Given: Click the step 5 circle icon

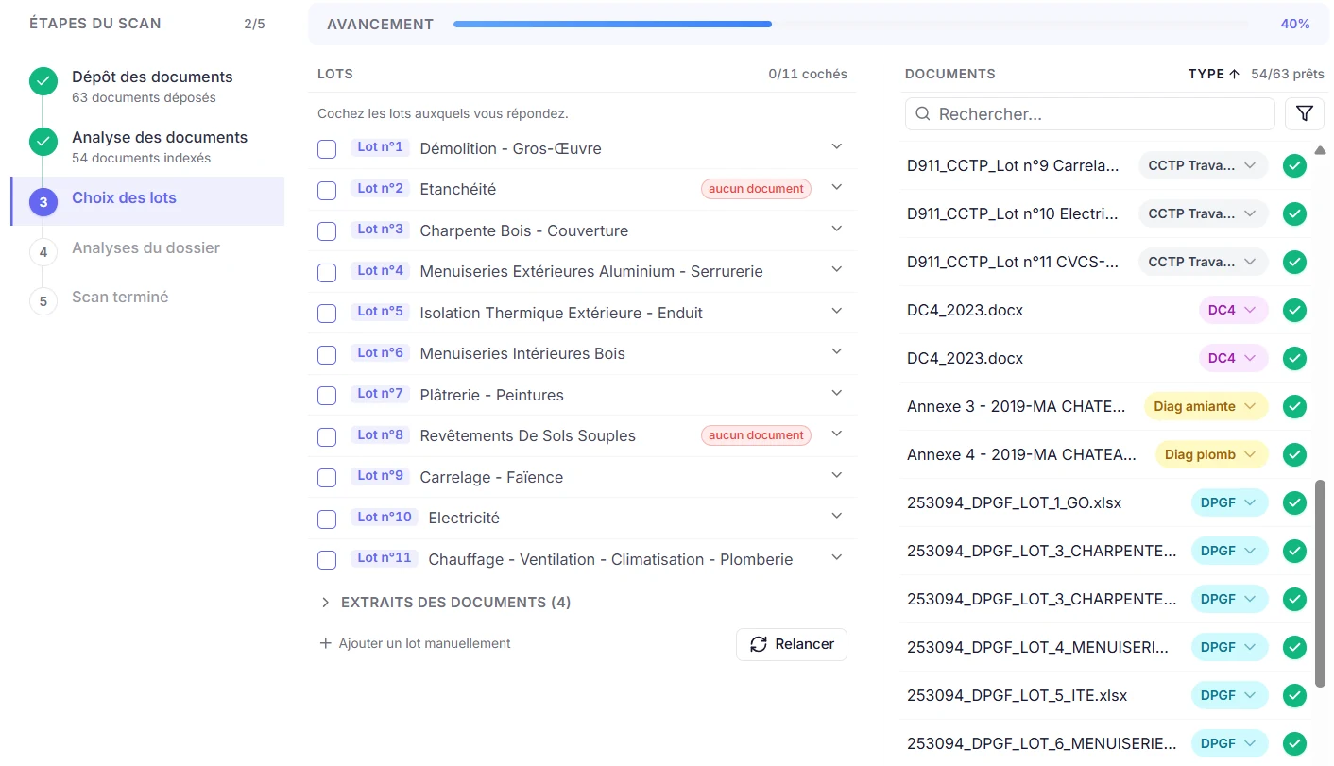Looking at the screenshot, I should pyautogui.click(x=43, y=301).
